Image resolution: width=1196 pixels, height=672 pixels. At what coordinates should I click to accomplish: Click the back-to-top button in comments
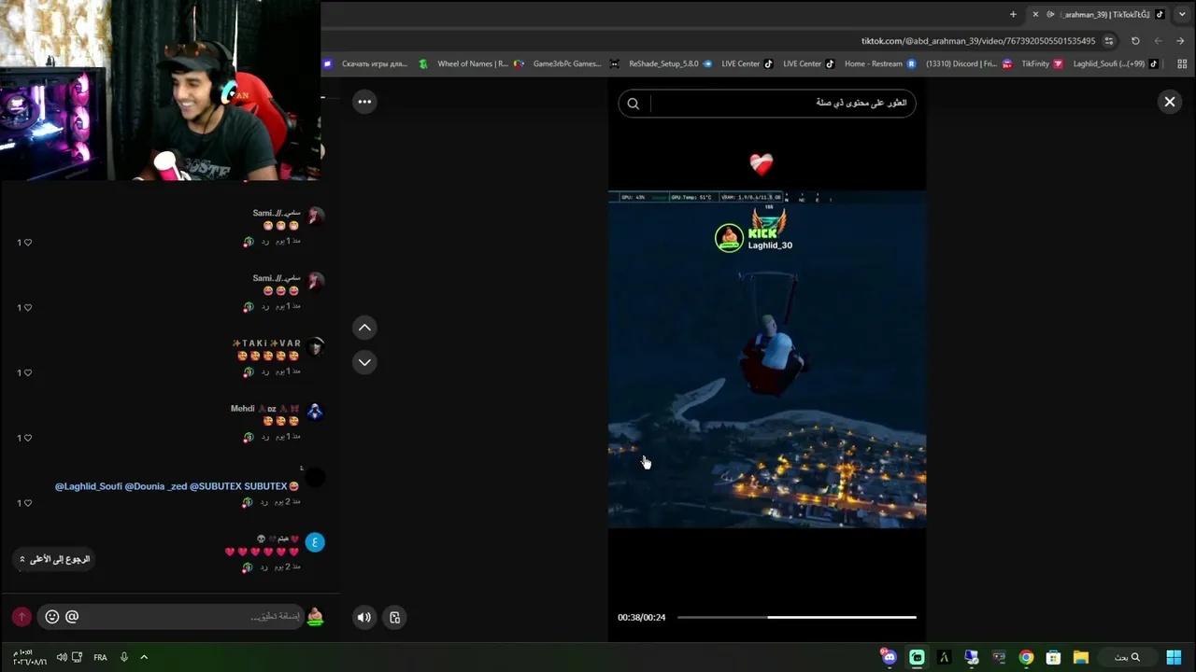pos(55,559)
